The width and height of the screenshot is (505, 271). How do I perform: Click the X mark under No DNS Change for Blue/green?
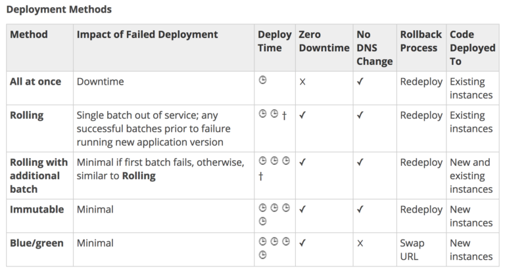point(360,243)
